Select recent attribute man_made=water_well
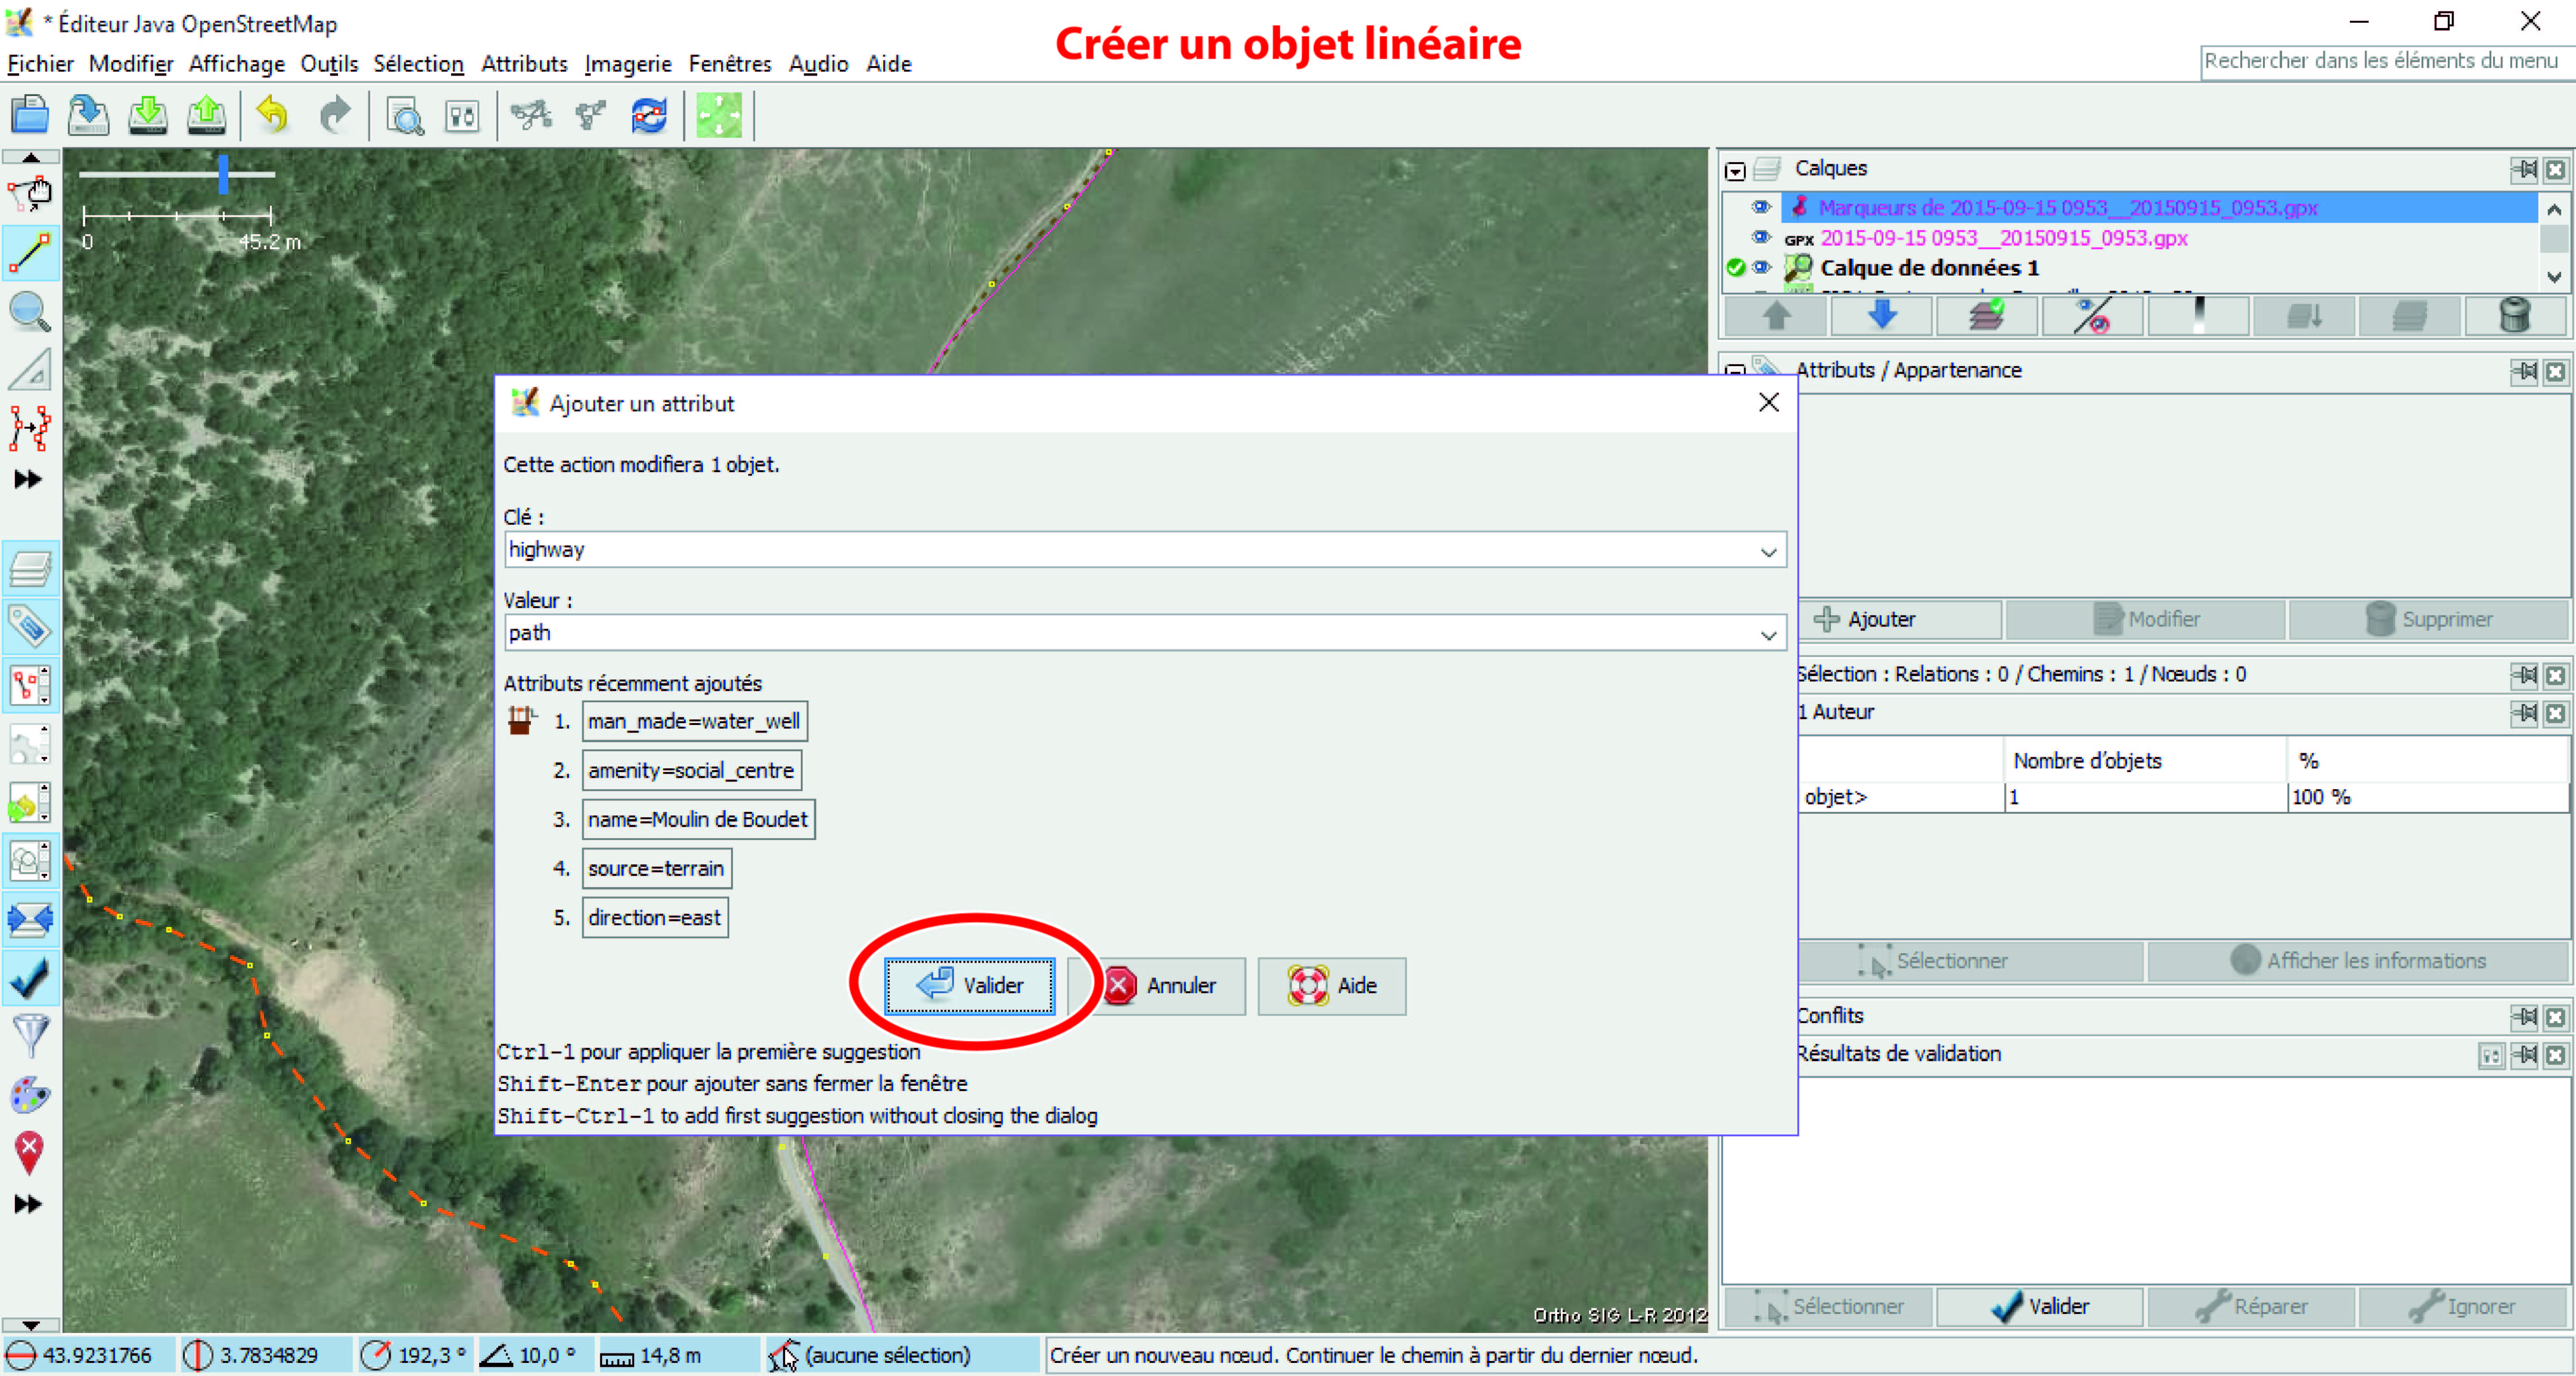Viewport: 2576px width, 1376px height. tap(694, 721)
